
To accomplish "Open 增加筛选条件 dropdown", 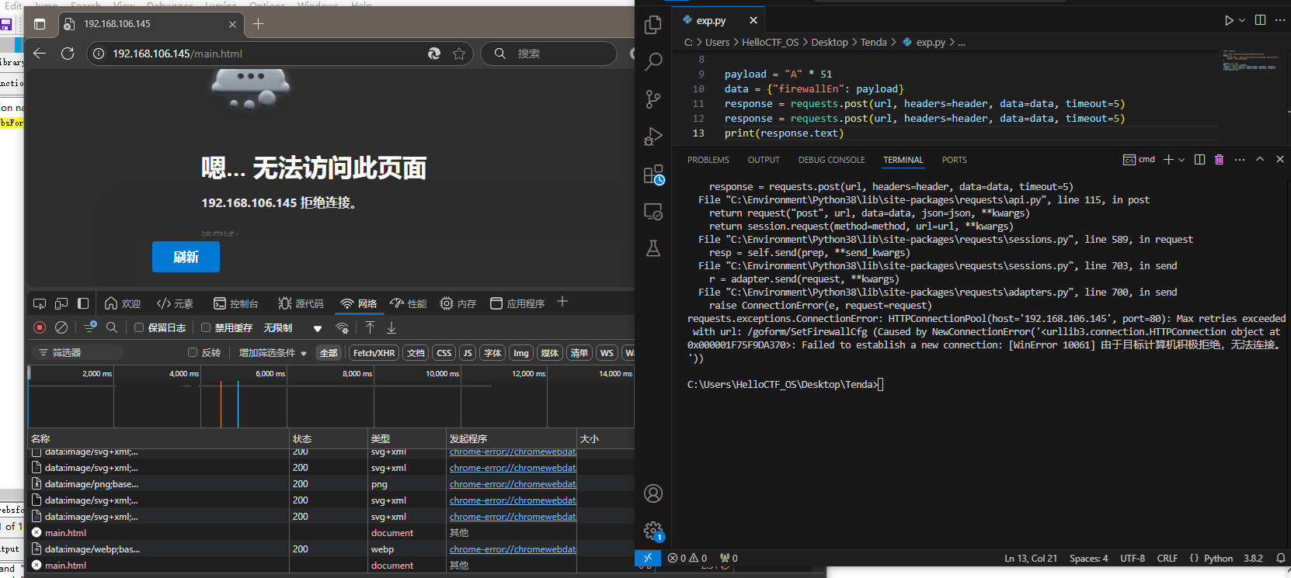I will (x=273, y=352).
